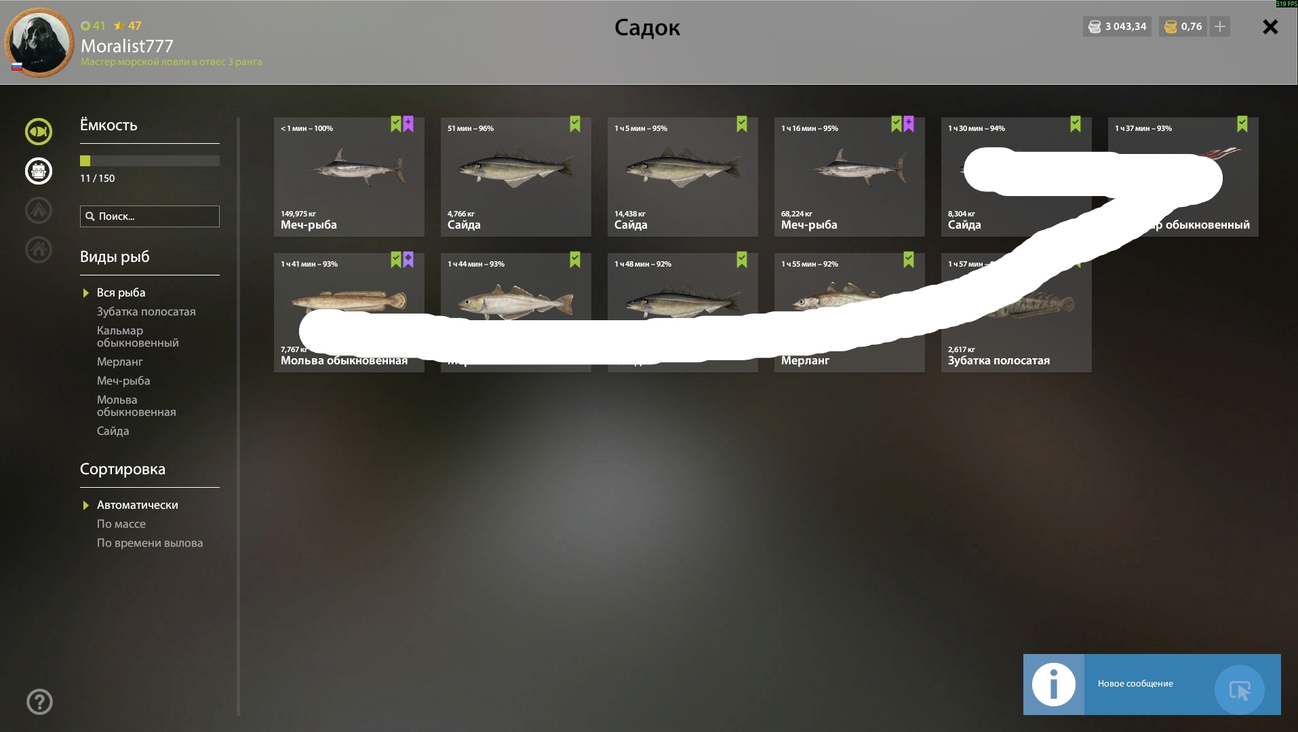Click the home base sidebar icon

pyautogui.click(x=39, y=250)
